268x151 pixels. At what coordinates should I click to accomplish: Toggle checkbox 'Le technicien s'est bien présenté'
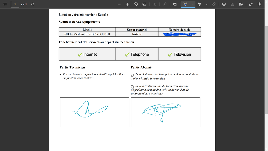132,75
